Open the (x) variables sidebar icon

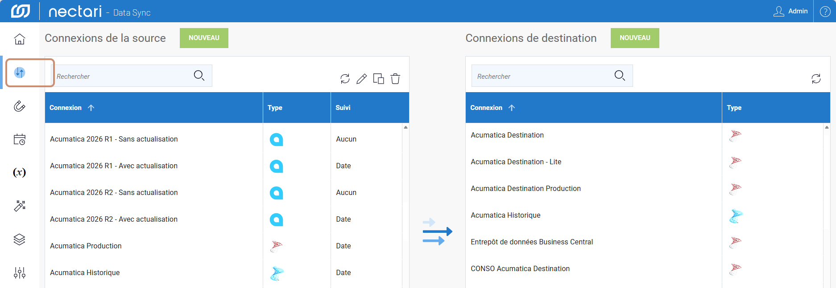pos(20,172)
